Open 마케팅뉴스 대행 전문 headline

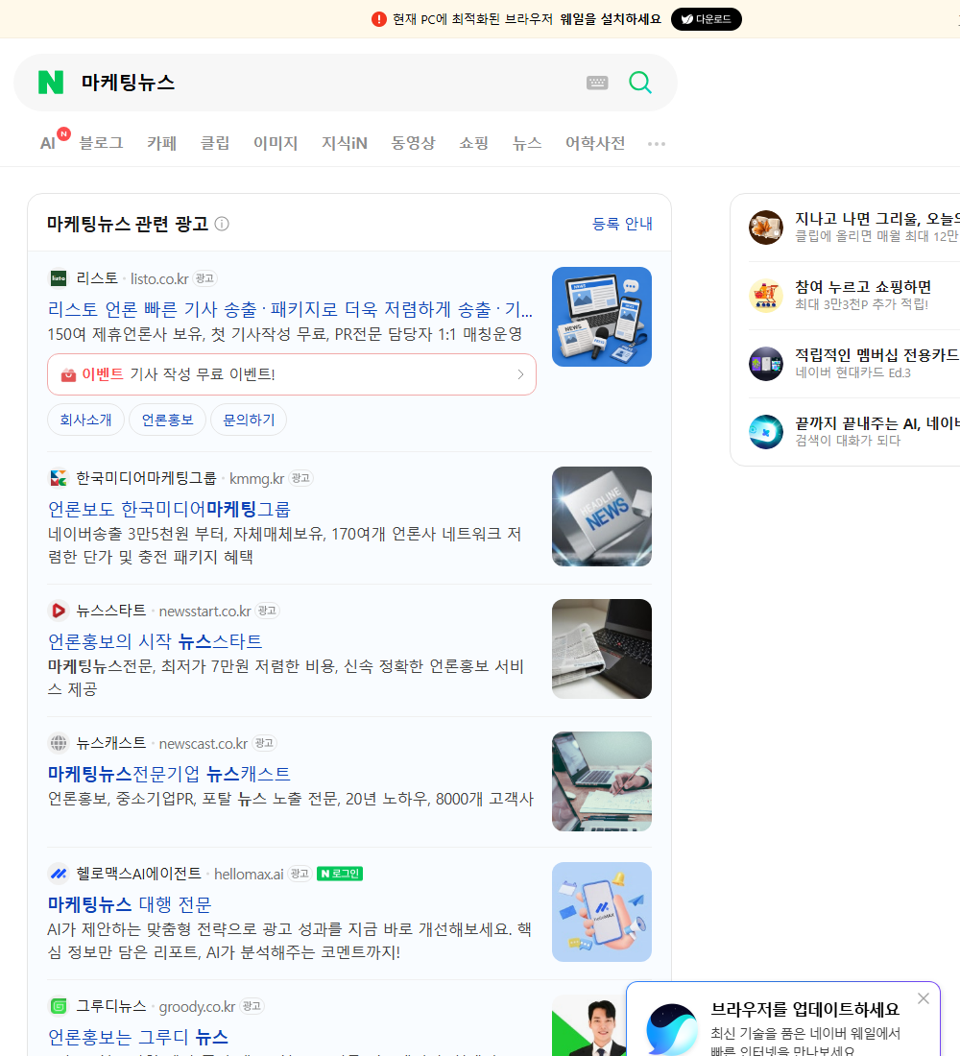click(130, 904)
